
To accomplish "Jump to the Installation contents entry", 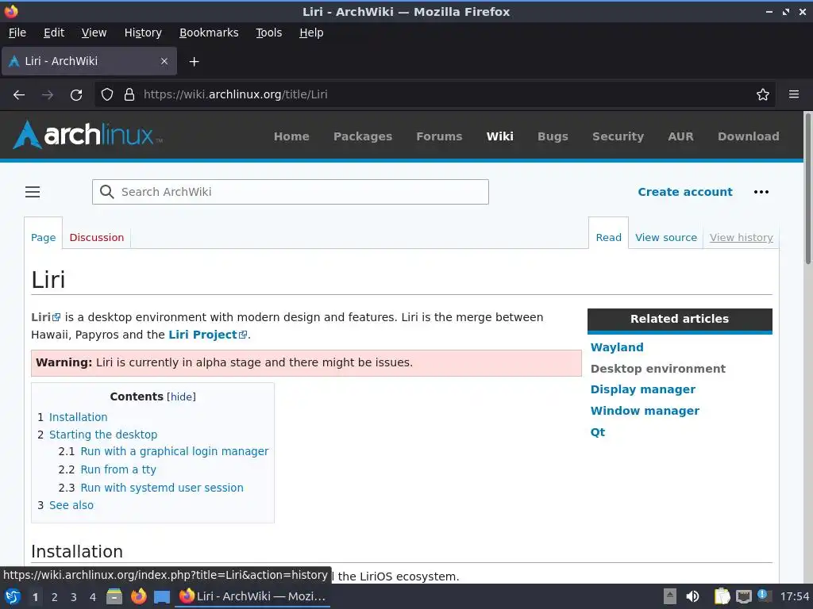I will pos(79,417).
